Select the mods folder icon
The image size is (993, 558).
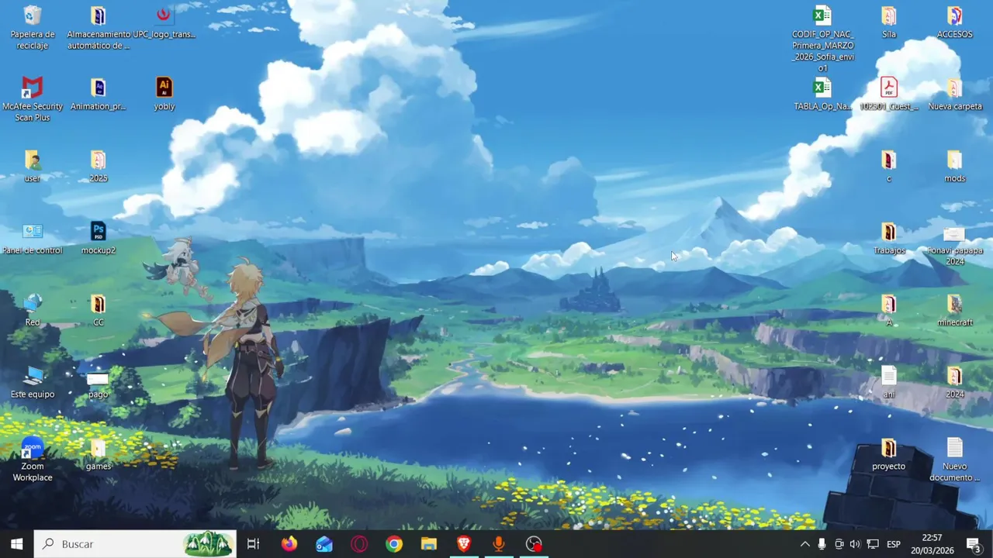[955, 166]
